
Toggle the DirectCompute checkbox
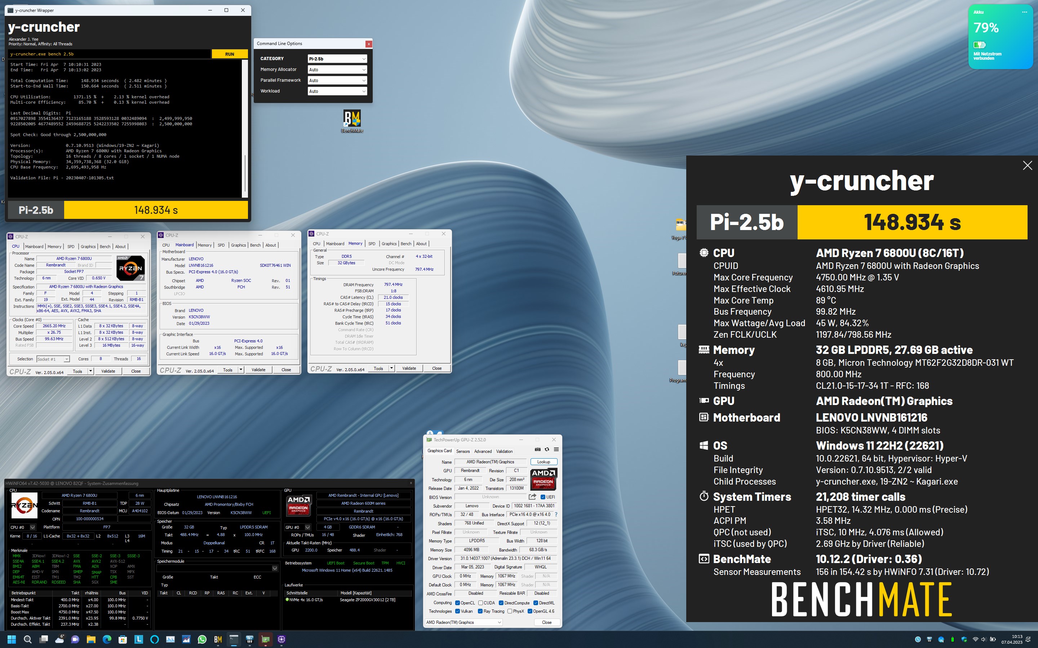click(501, 603)
